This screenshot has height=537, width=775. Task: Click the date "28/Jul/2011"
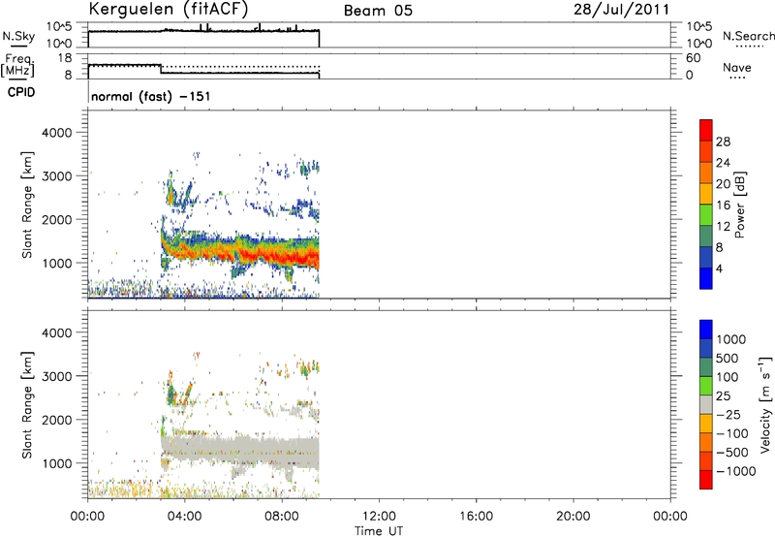pos(621,10)
